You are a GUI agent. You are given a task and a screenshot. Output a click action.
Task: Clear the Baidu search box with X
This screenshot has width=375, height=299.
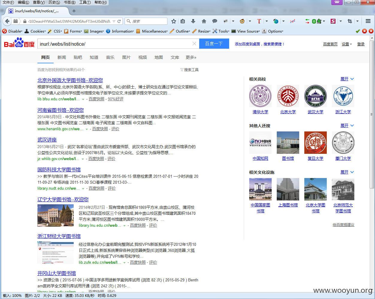point(194,44)
